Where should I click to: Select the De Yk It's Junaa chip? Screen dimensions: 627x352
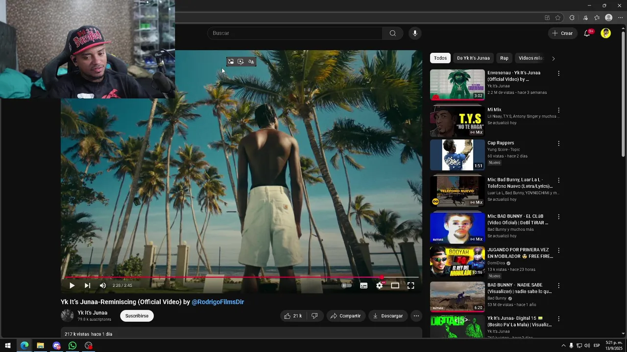(x=473, y=58)
